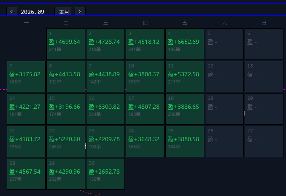Go to the next month arrow
This screenshot has width=286, height=196.
[80, 11]
